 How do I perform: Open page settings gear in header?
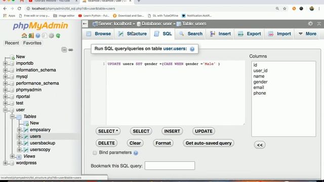click(310, 24)
